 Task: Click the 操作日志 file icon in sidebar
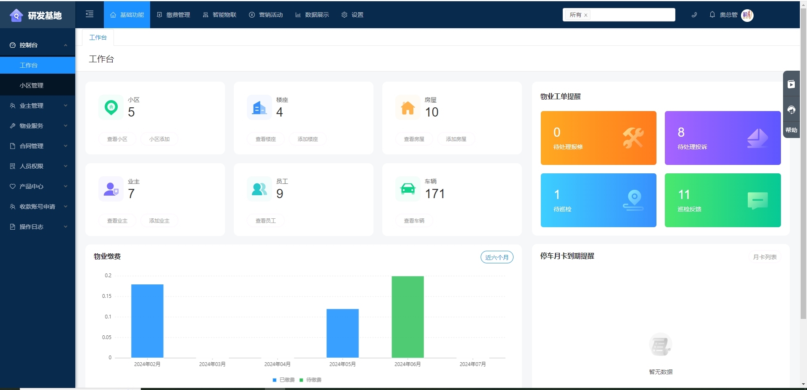click(x=13, y=227)
